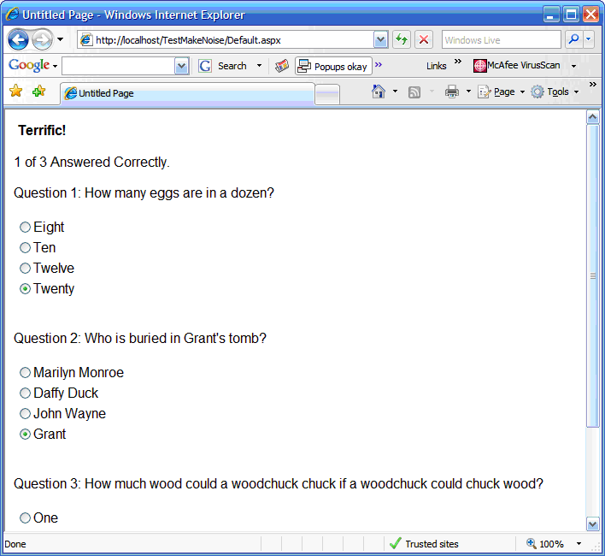Open the Tools menu
The height and width of the screenshot is (556, 605).
click(555, 92)
